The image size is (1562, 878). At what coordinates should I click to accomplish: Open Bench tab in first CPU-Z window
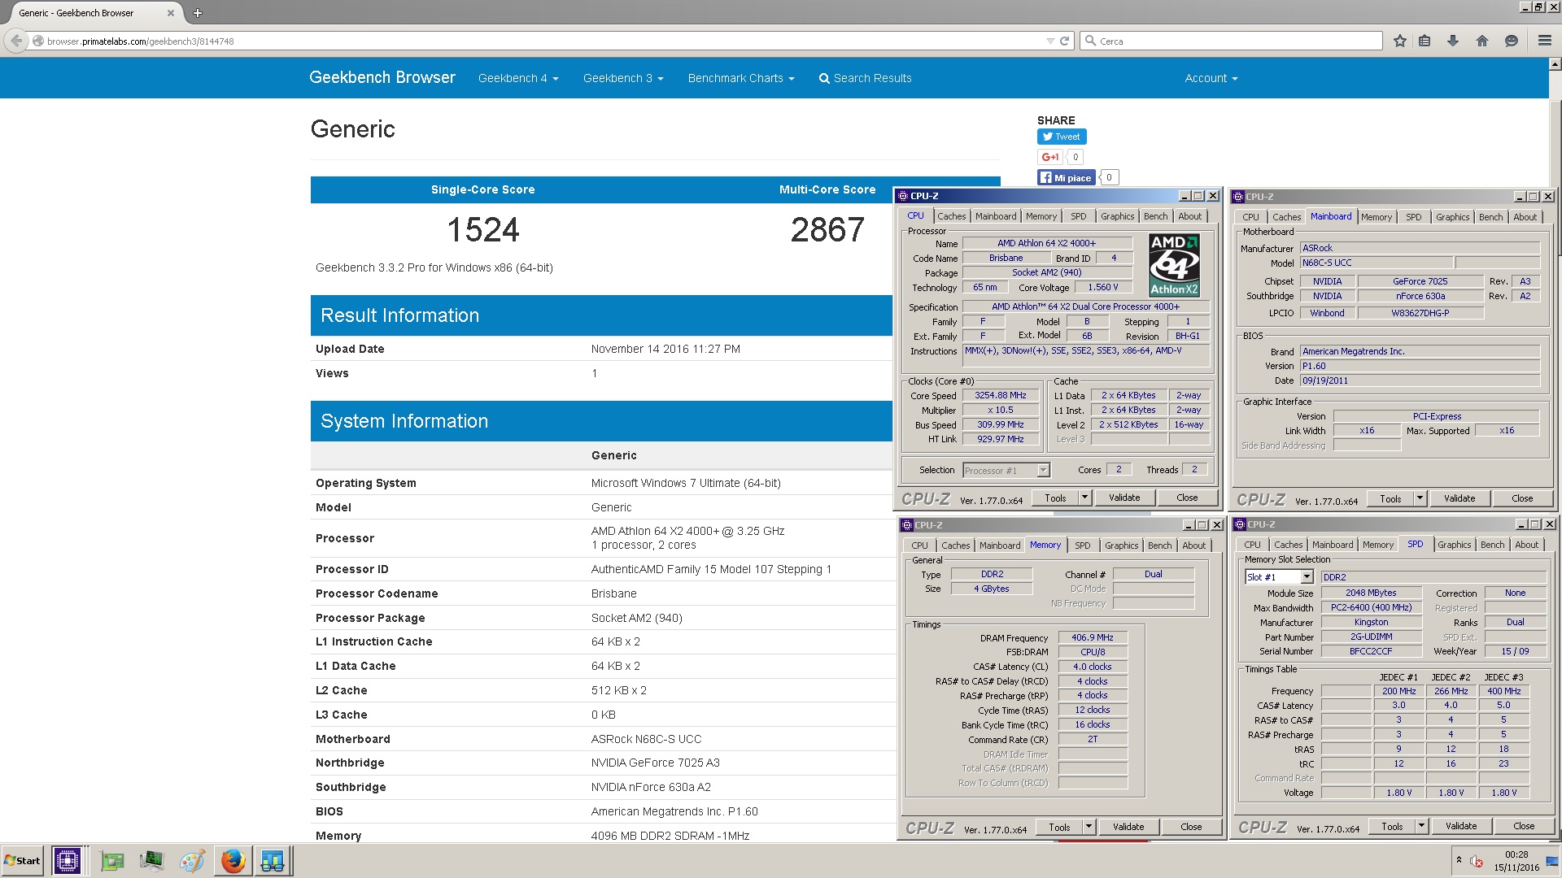(x=1155, y=216)
